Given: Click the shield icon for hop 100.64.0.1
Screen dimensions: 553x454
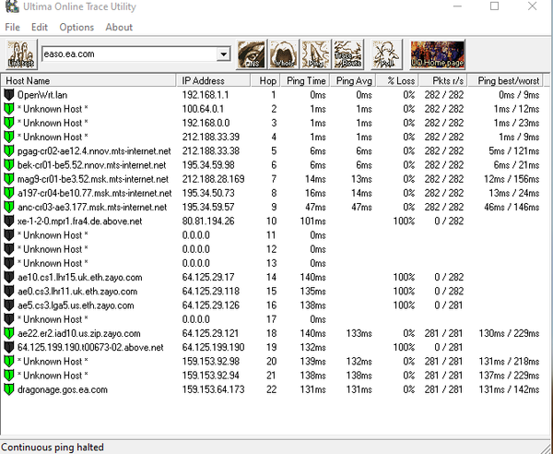Looking at the screenshot, I should 9,109.
